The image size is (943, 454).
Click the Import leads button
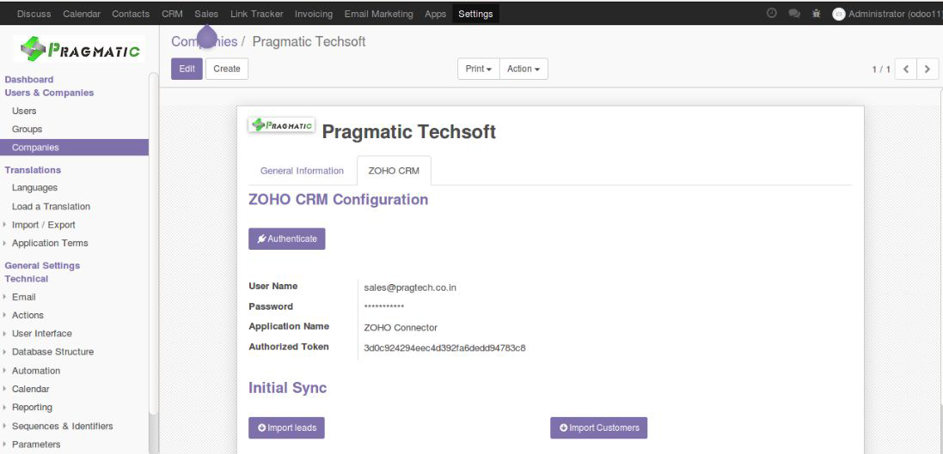click(287, 428)
